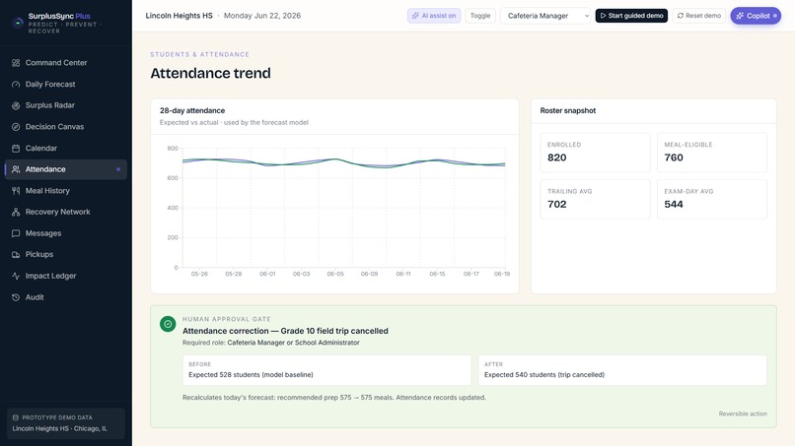Start the guided demo
Viewport: 795px width, 446px height.
[631, 16]
